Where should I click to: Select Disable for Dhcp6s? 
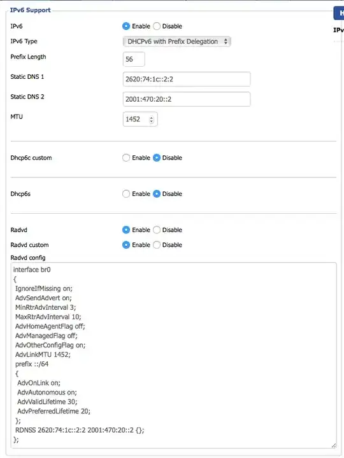point(157,194)
